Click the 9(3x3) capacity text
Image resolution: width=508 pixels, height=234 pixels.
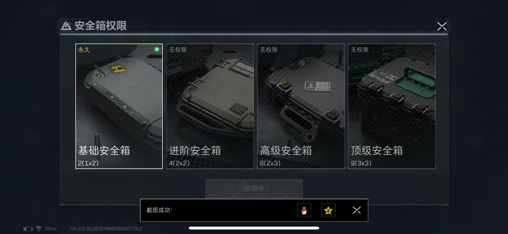361,163
